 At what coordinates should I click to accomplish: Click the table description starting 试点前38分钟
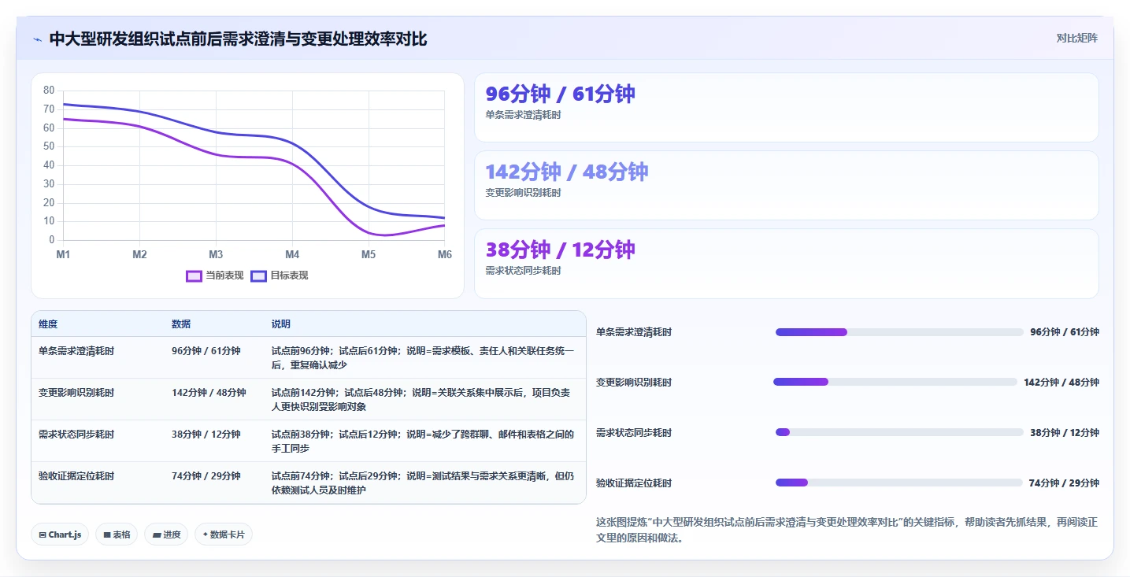click(423, 442)
